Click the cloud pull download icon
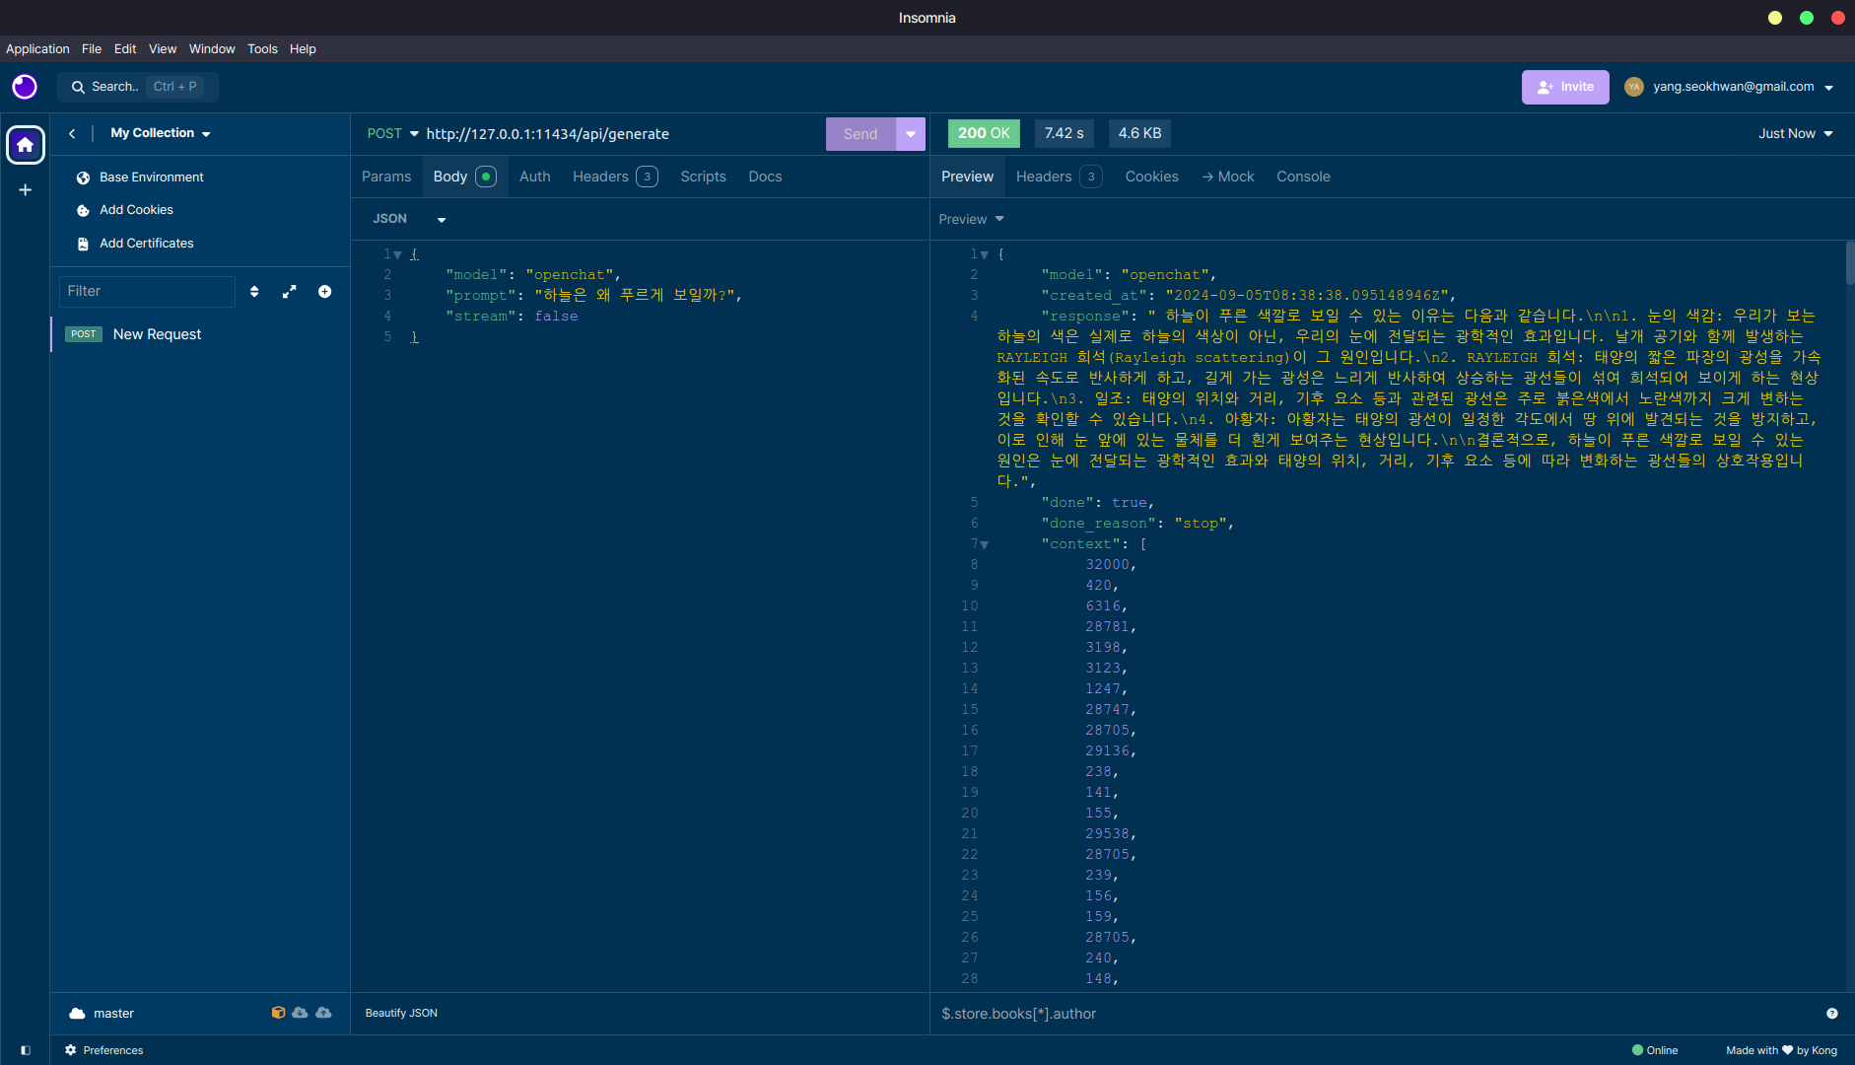The image size is (1855, 1065). (300, 1013)
